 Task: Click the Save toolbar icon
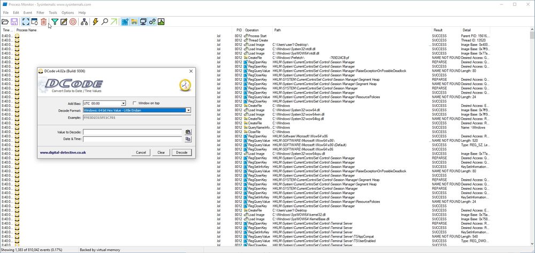pos(14,22)
